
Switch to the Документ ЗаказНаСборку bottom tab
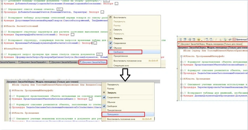click(x=93, y=62)
